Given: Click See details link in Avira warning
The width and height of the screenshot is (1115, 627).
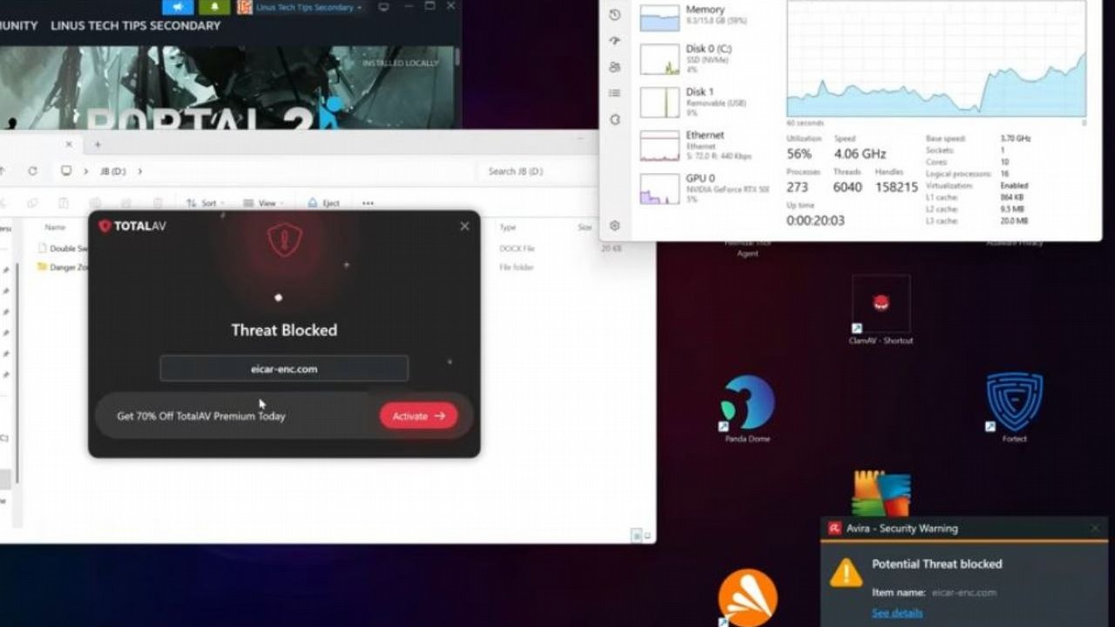Looking at the screenshot, I should pos(897,613).
